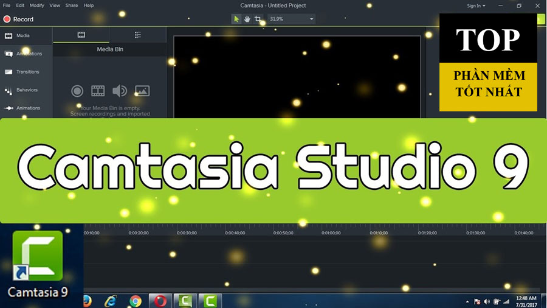Click the timeline ruler at 0:01:00;00
Screen dimensions: 547x308
331,233
